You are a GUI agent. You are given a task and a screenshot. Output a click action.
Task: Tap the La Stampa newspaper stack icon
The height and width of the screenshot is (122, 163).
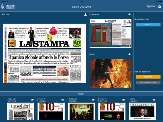click(x=151, y=6)
